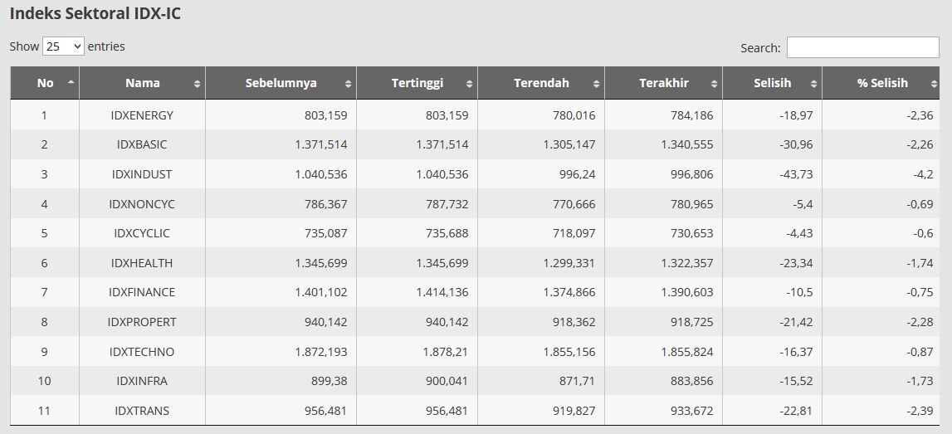Screen dimensions: 952x434
Task: Click the IDXTECHNO name cell
Action: tap(142, 352)
